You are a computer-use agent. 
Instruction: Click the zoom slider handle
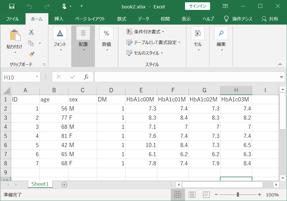[238, 195]
